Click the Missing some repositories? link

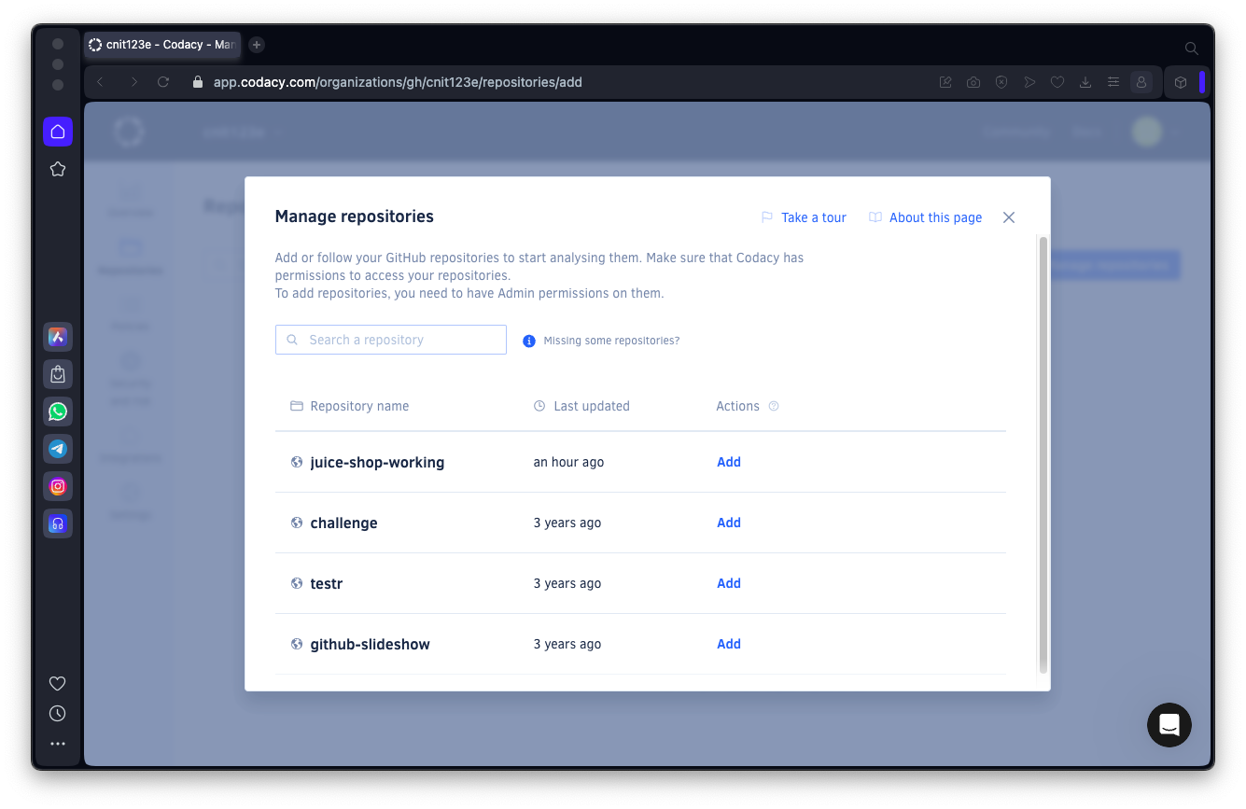611,341
